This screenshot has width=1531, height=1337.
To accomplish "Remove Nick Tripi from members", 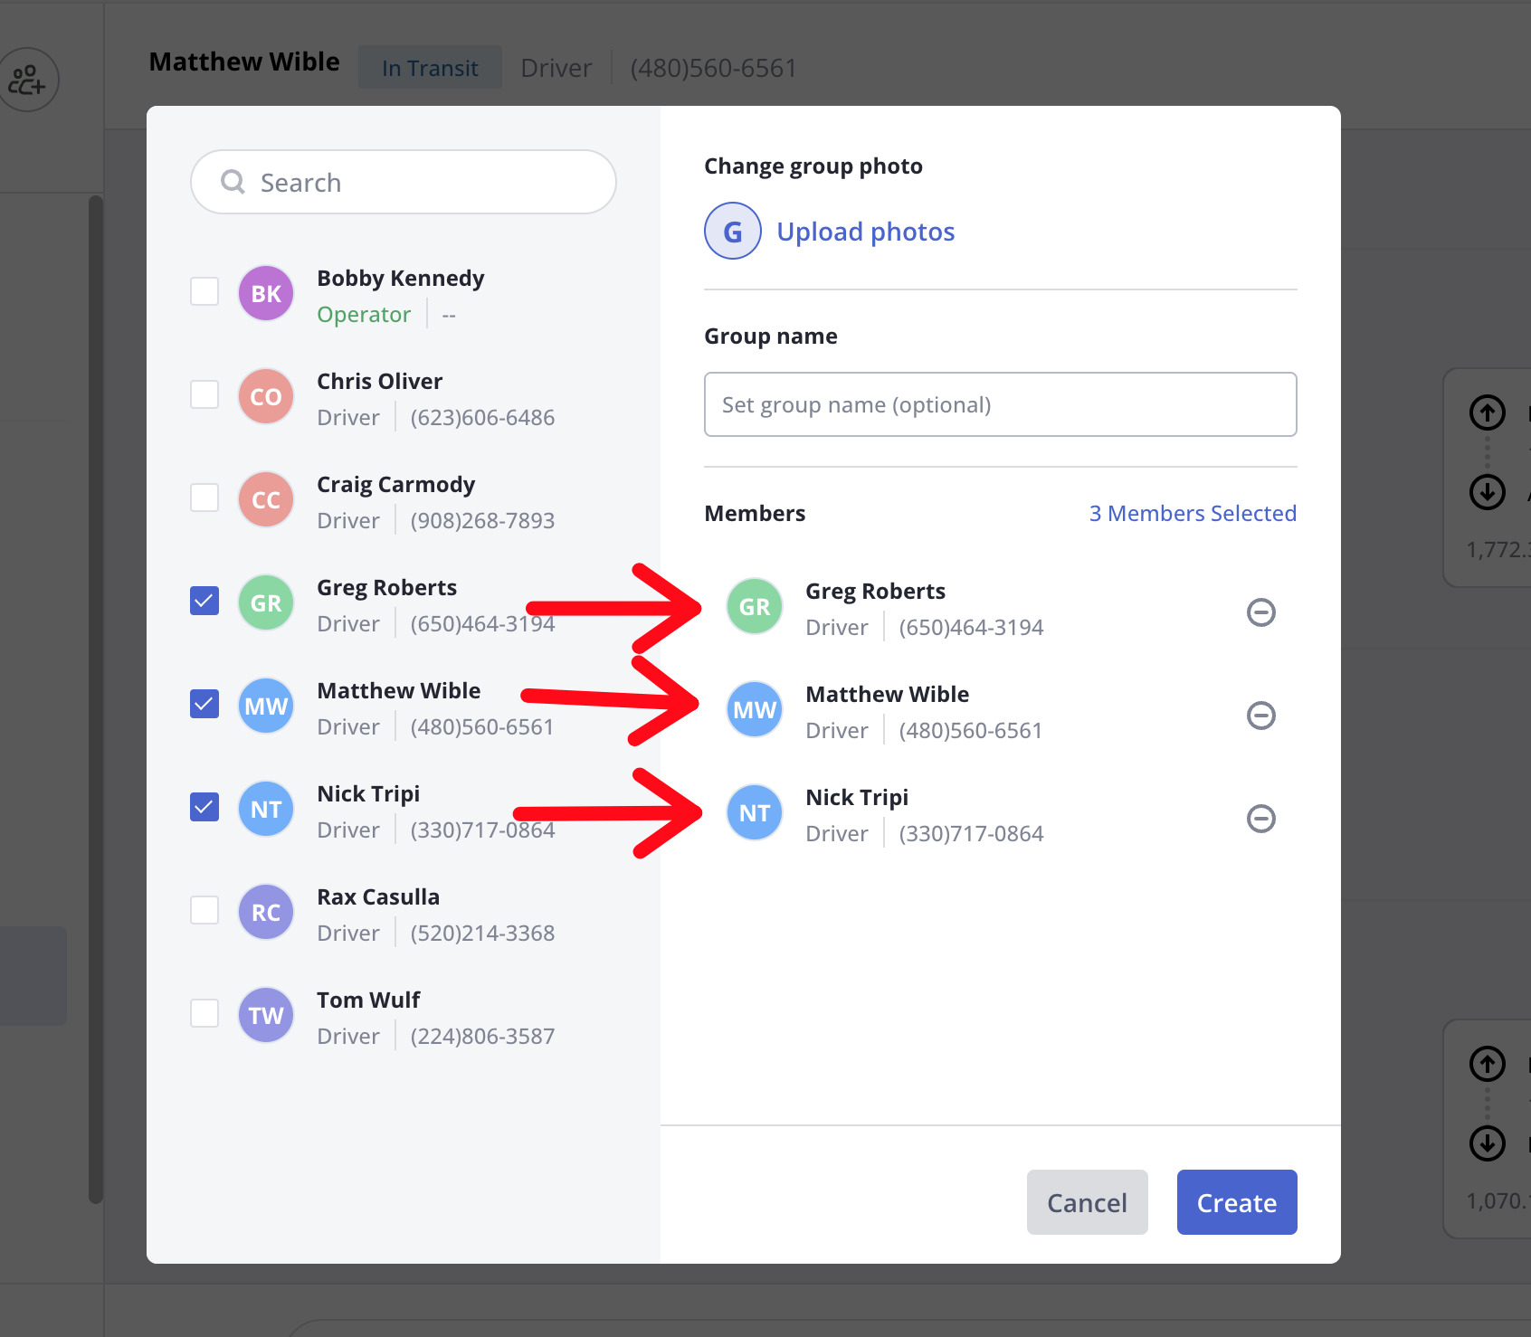I will pos(1260,819).
